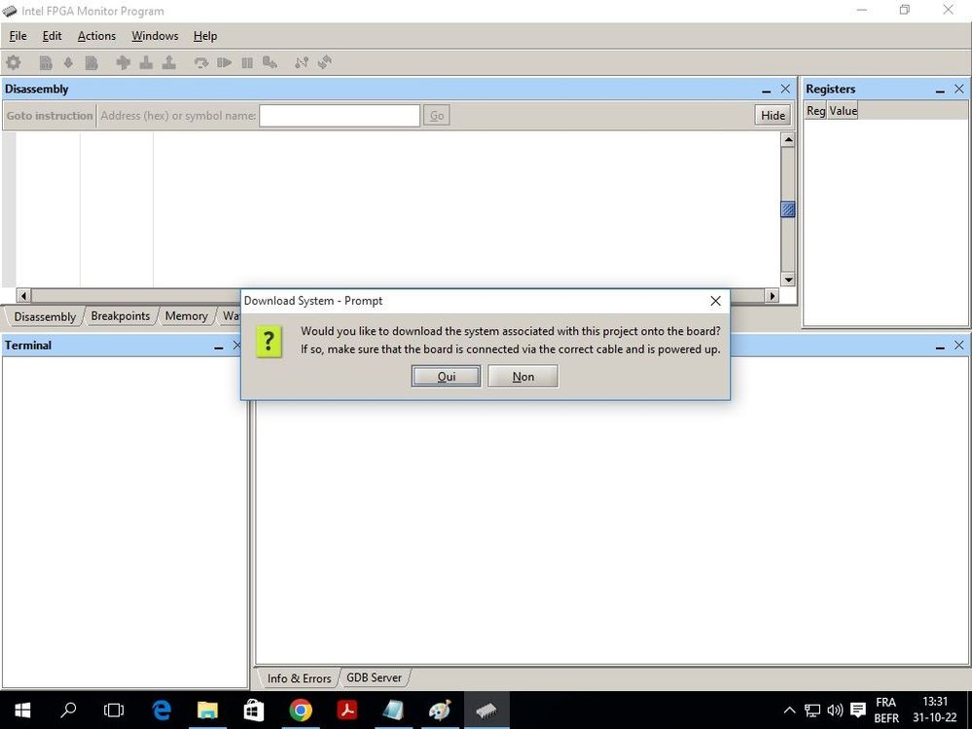Open File Explorer from the taskbar
Image resolution: width=972 pixels, height=729 pixels.
pyautogui.click(x=207, y=710)
